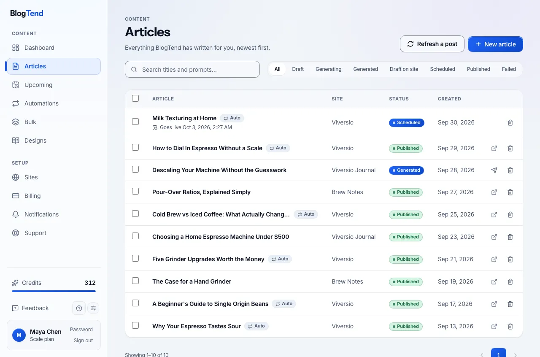Screen dimensions: 540x357
Task: Delete the Pour-Over Ratios article
Action: (x=510, y=192)
